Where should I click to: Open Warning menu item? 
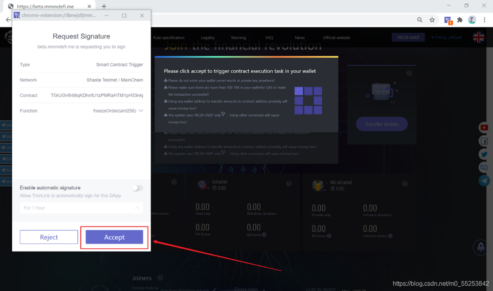[238, 38]
